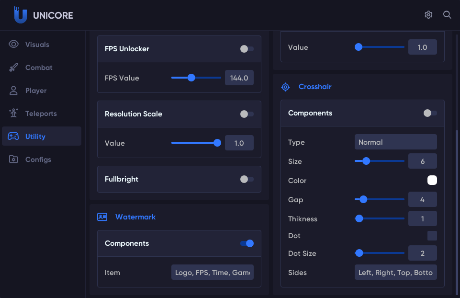Click the FPS Value input field

click(x=239, y=78)
